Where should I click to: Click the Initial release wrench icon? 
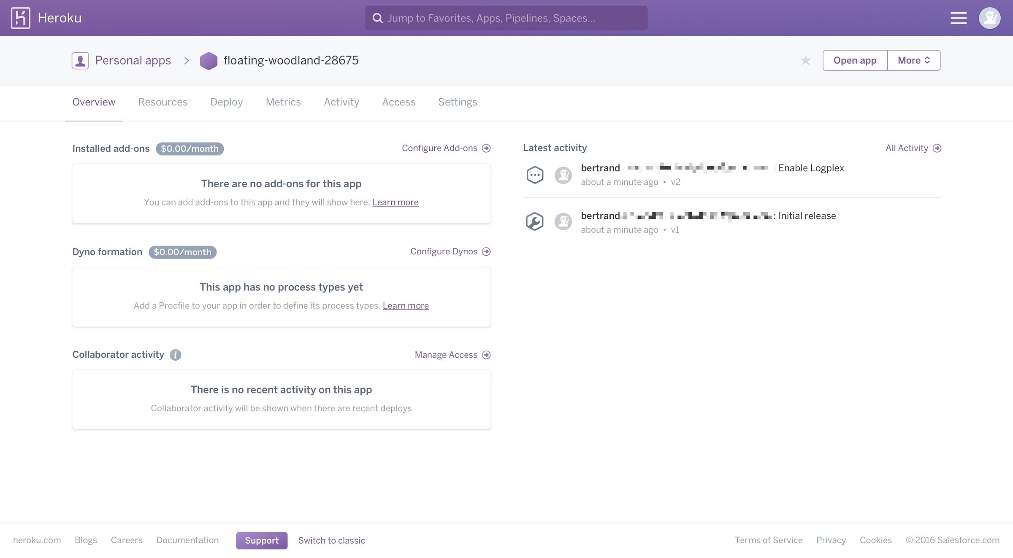coord(535,221)
